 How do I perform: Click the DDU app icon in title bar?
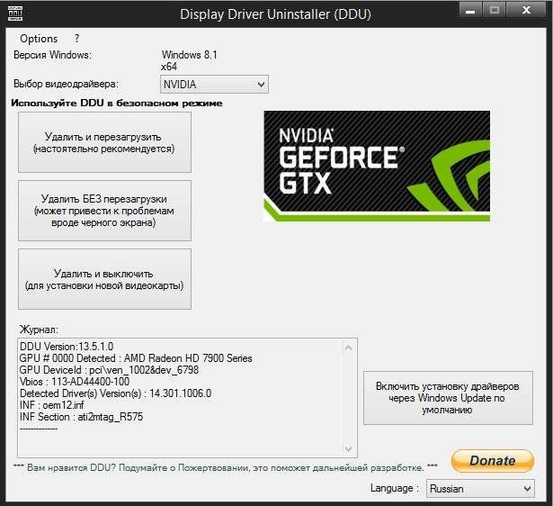(15, 14)
